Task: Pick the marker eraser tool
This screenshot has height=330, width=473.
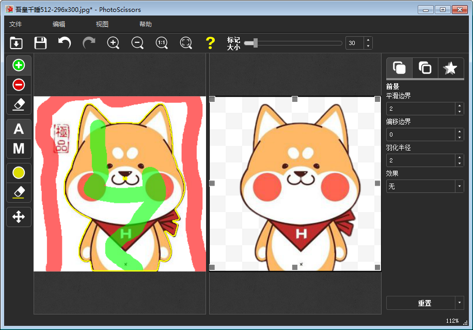Action: click(x=19, y=104)
